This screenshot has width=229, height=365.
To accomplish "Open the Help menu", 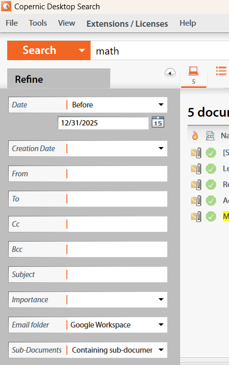I will coord(188,23).
